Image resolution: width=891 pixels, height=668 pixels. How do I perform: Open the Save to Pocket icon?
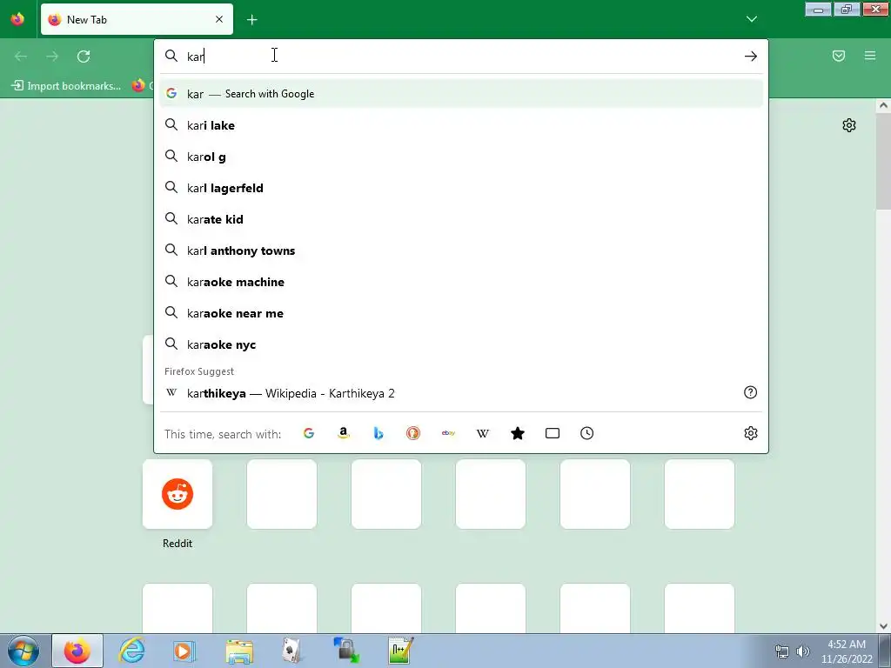(x=839, y=56)
